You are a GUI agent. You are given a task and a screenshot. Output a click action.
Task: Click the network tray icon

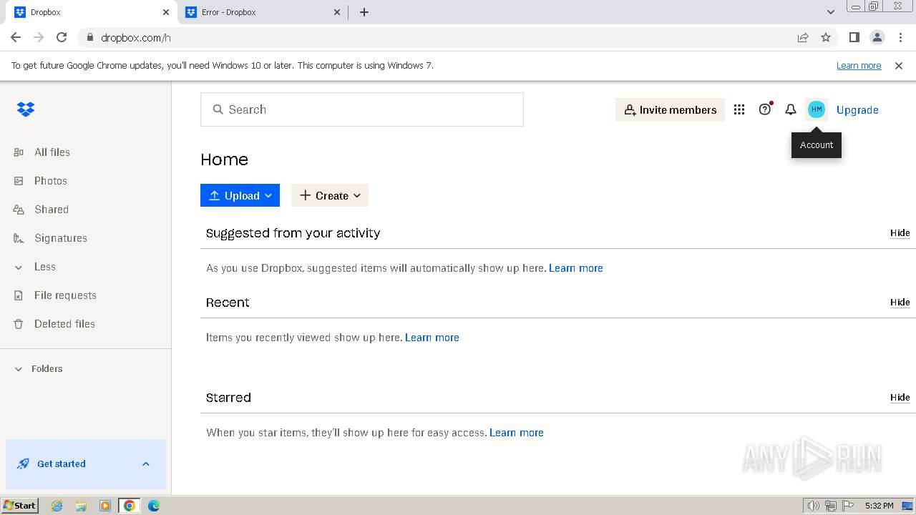[831, 506]
